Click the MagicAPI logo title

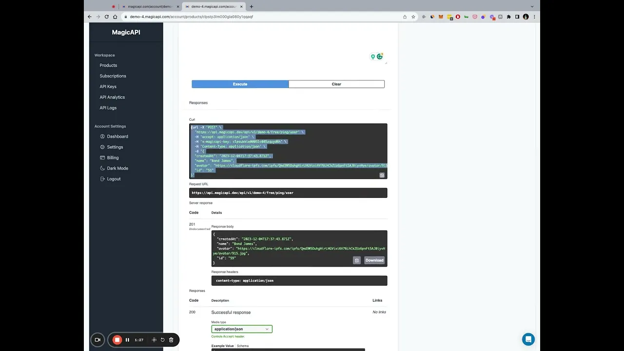click(x=126, y=32)
